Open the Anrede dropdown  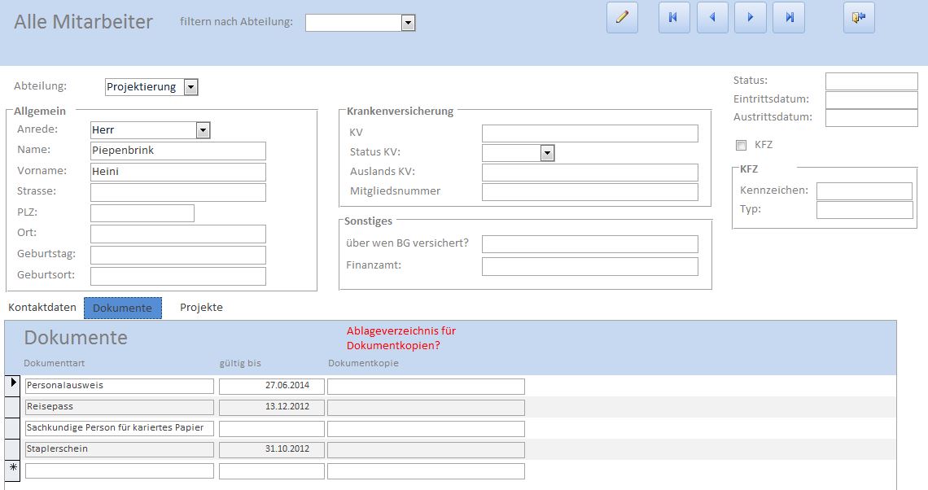(203, 130)
